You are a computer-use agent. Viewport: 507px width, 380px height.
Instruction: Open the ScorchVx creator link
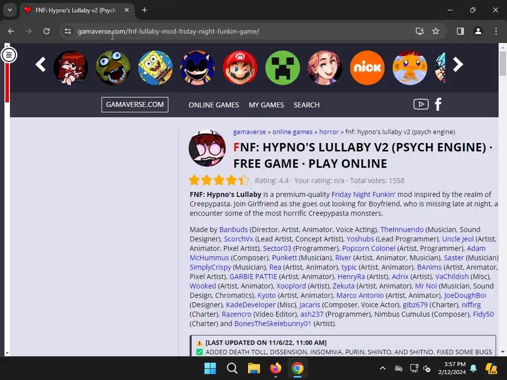239,239
